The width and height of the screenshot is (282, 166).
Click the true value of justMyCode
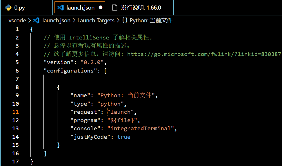click(124, 137)
